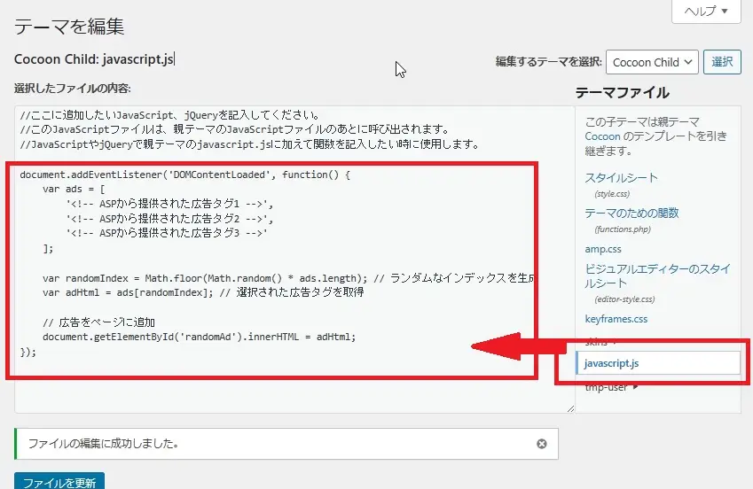Click the ファイルの編集に成功しました message text
The image size is (753, 489).
click(x=104, y=444)
